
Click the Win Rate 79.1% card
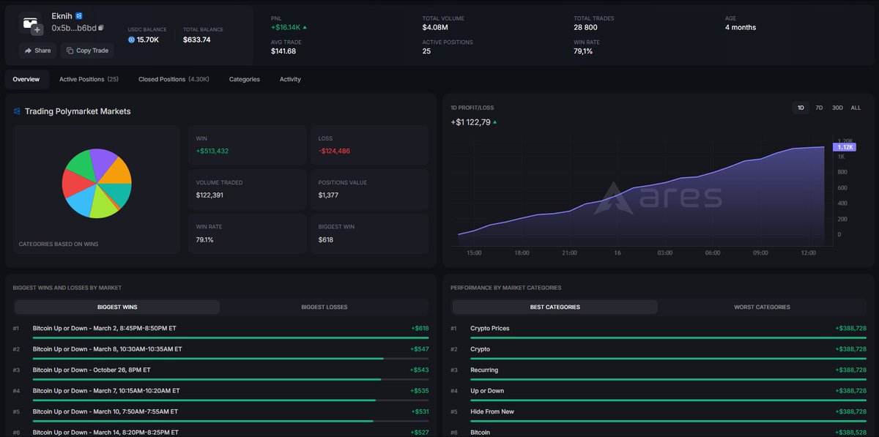[248, 234]
